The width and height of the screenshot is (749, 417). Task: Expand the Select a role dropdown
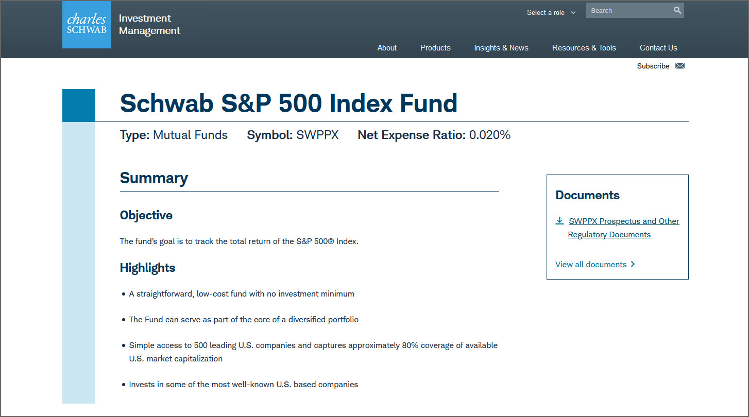pos(551,12)
